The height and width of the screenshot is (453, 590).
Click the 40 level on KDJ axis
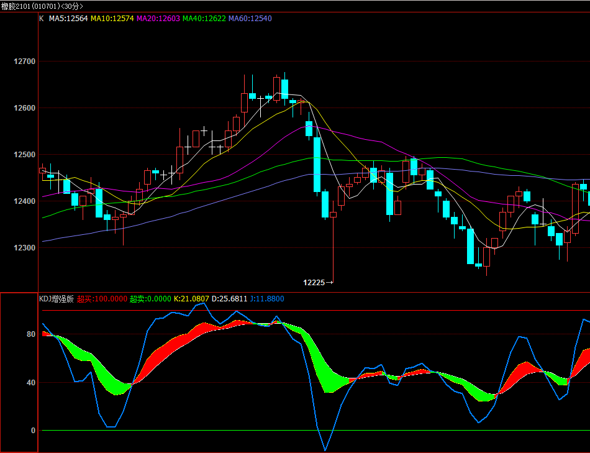click(x=31, y=383)
